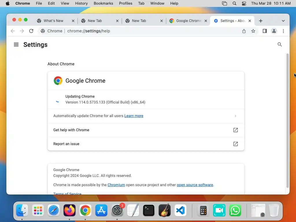296x222 pixels.
Task: Open Launchpad from the dock
Action: click(x=38, y=210)
